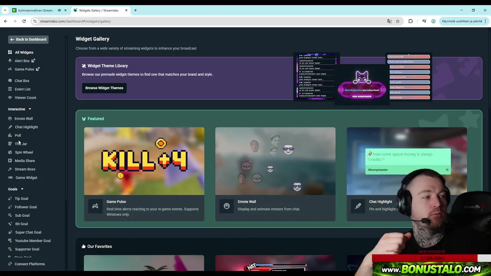Close the Widgets Gallery browser tab
491x276 pixels.
pos(126,10)
